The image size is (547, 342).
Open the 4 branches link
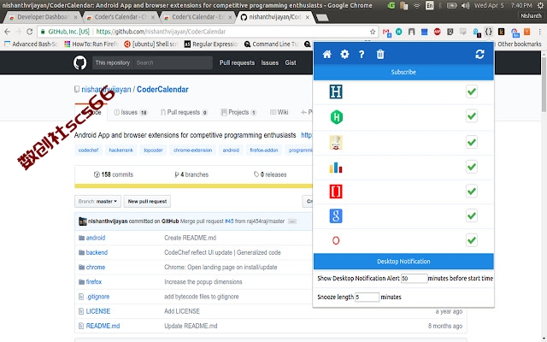(x=191, y=174)
